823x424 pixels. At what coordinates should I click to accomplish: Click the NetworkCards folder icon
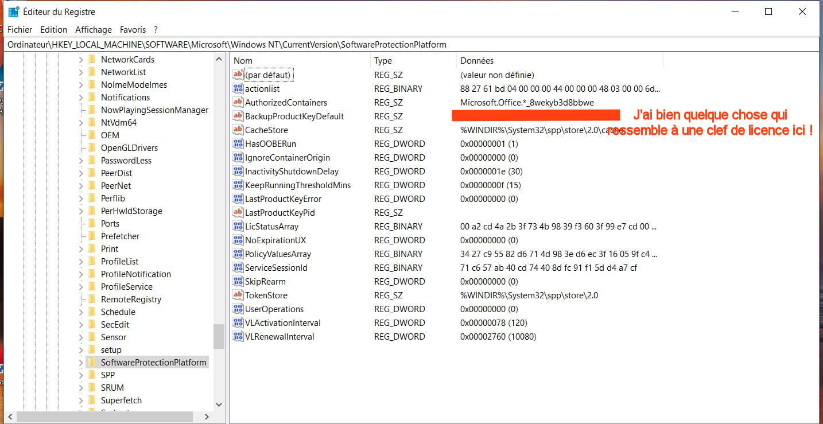92,59
